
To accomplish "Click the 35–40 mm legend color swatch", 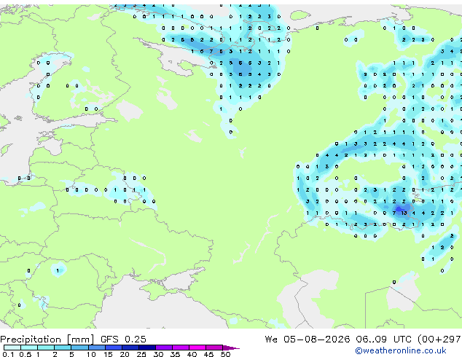I will point(181,348).
